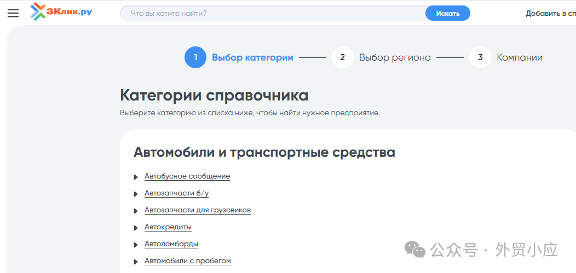Click the step 3 circle icon

pos(480,57)
